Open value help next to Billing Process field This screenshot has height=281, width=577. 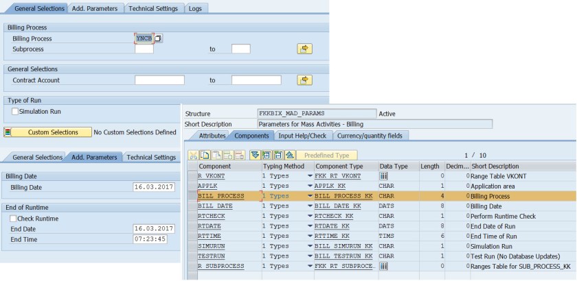pyautogui.click(x=158, y=38)
